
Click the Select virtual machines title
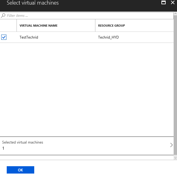pos(33,3)
